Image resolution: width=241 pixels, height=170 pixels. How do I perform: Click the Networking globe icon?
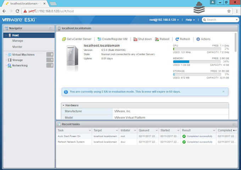(x=10, y=65)
